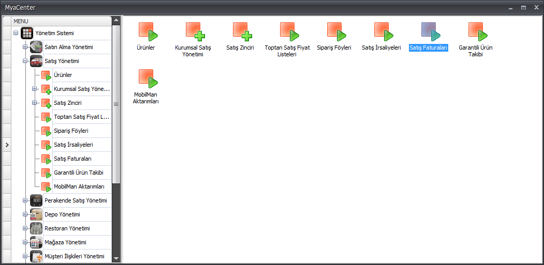The height and width of the screenshot is (265, 544).
Task: Select Satış İrsaliyeleri in the tree menu
Action: pyautogui.click(x=73, y=145)
